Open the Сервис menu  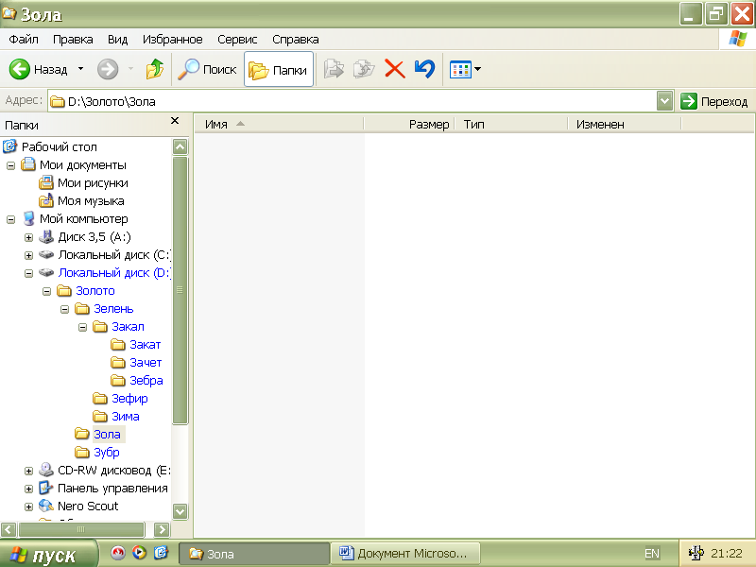point(237,40)
